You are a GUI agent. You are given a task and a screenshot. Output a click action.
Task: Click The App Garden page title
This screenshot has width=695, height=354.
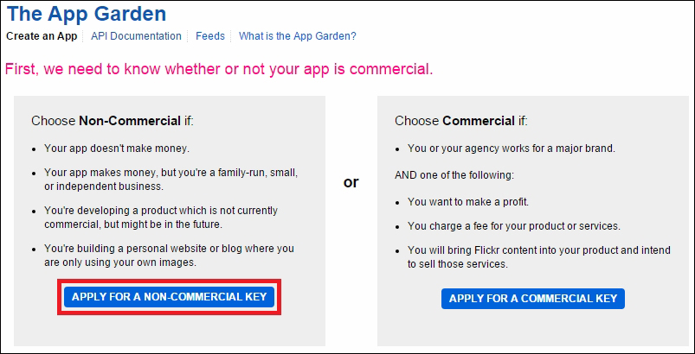click(87, 14)
